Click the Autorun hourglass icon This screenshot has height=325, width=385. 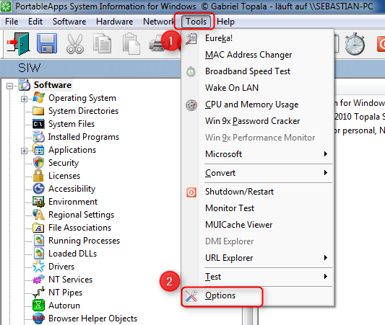point(38,305)
